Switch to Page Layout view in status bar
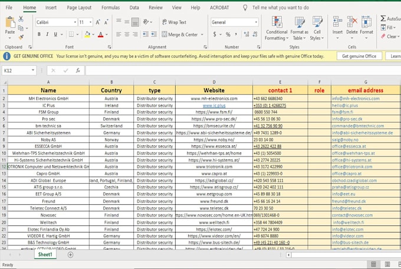 387,264
